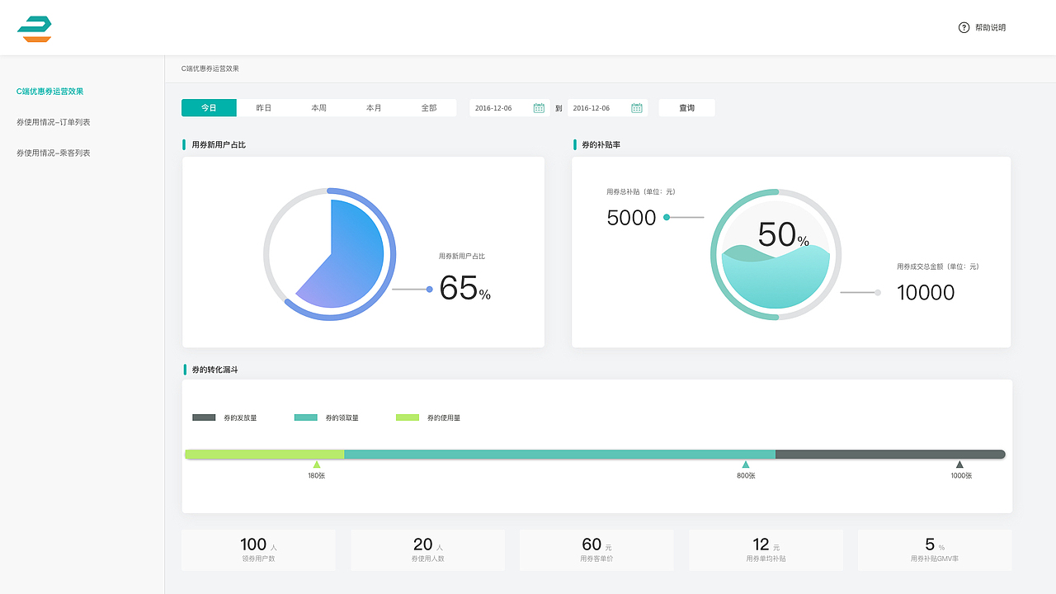The height and width of the screenshot is (594, 1056).
Task: Open the end date calendar icon
Action: [x=637, y=108]
